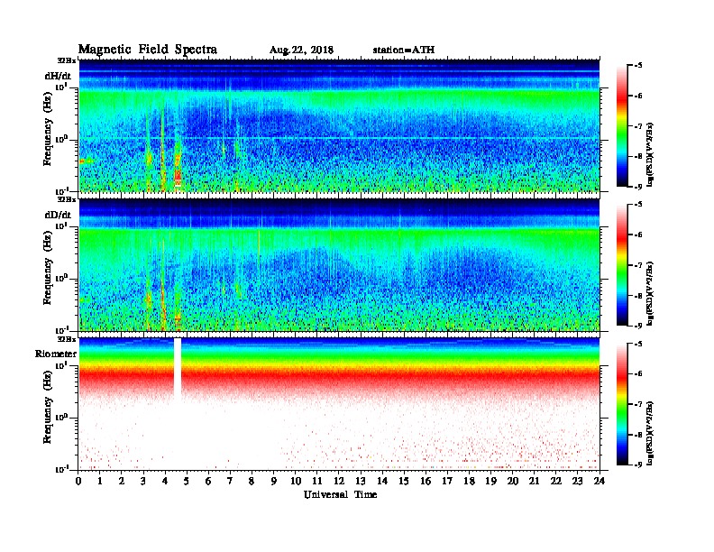714x552 pixels.
Task: Click the white data gap in Riometer panel
Action: click(x=178, y=369)
